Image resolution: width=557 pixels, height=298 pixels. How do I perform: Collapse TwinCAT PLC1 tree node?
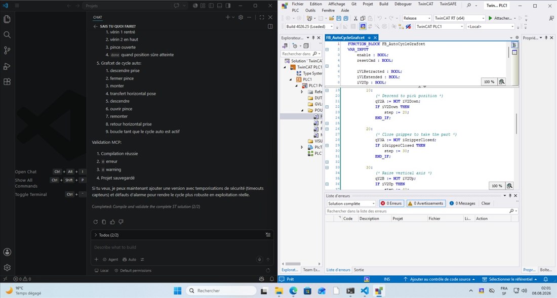tap(285, 67)
